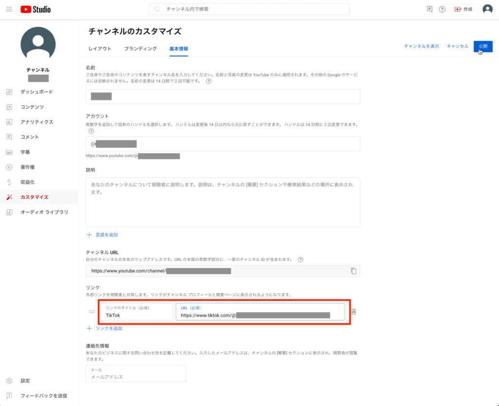Screen dimensions: 499x406
Task: Open the チャンネルを表示 link
Action: [422, 46]
